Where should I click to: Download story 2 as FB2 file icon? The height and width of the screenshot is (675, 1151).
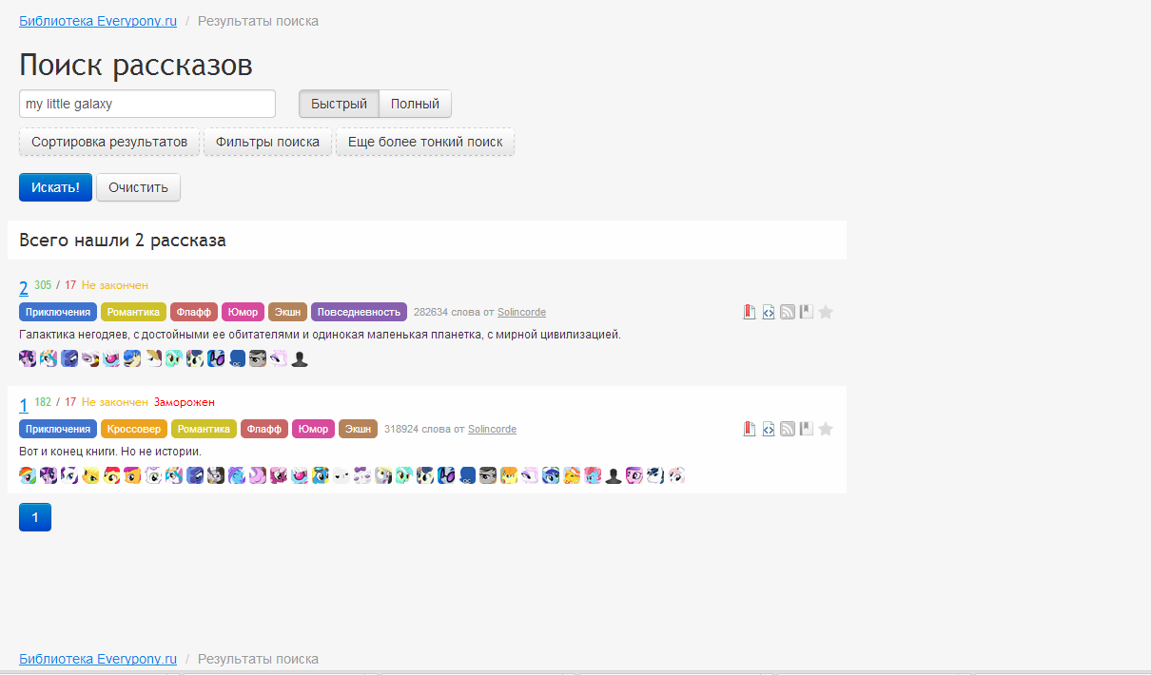[x=750, y=312]
